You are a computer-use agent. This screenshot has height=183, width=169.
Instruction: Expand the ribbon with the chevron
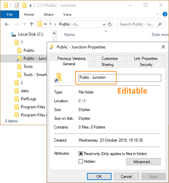158,14
